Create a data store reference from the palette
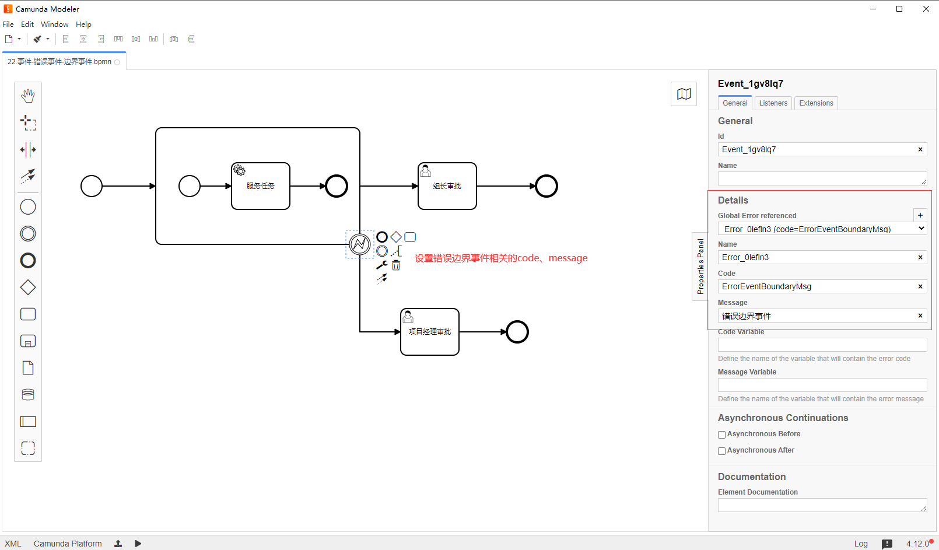Image resolution: width=939 pixels, height=550 pixels. (x=28, y=395)
